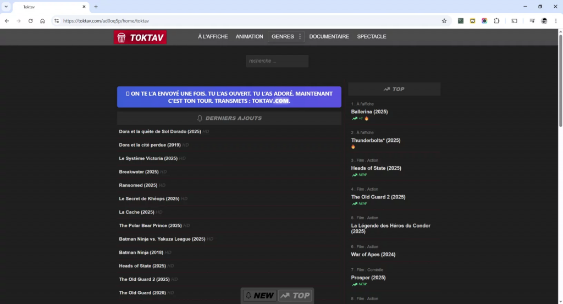Reload the page
The width and height of the screenshot is (563, 304).
point(30,21)
